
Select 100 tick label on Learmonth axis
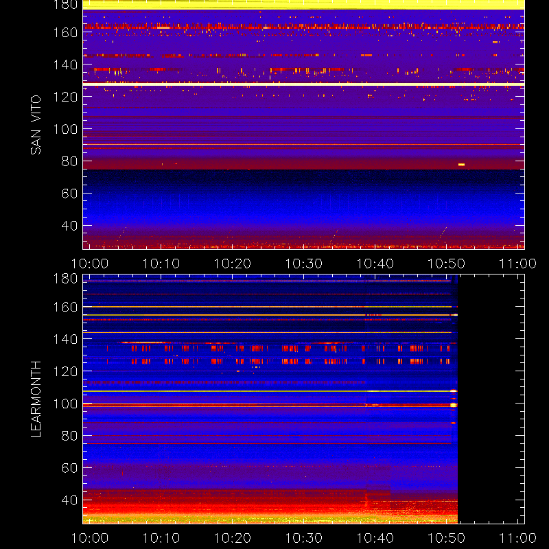[65, 404]
